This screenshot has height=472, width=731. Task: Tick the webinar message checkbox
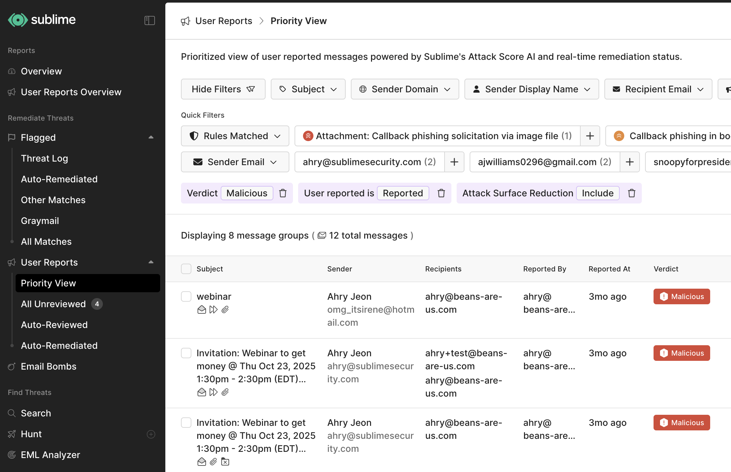pos(186,296)
